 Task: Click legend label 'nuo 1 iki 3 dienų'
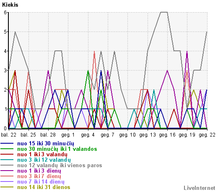[39, 171]
